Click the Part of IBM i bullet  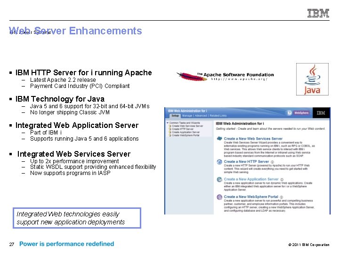(x=46, y=132)
